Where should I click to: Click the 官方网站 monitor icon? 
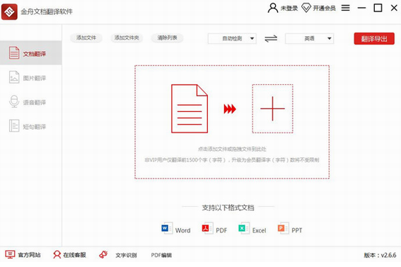(x=10, y=255)
